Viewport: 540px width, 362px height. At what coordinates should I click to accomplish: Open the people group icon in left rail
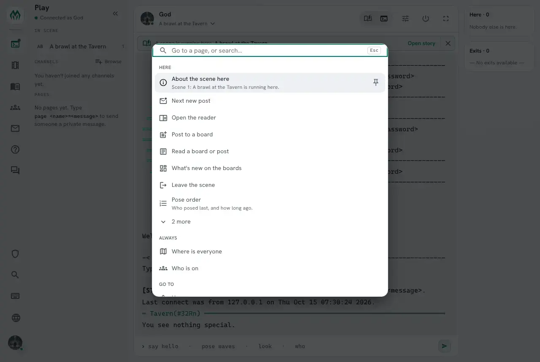pos(15,107)
